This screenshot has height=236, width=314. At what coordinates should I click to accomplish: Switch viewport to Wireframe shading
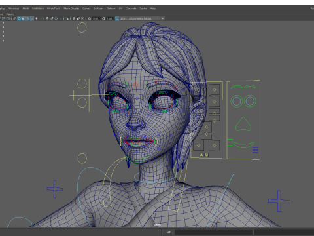(x=14, y=18)
